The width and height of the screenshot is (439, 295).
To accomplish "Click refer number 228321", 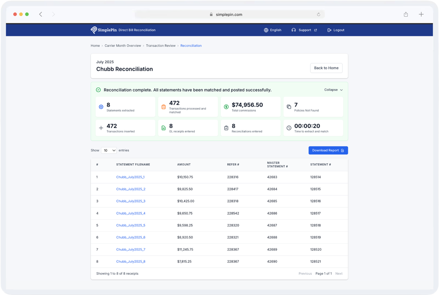I will pyautogui.click(x=233, y=237).
